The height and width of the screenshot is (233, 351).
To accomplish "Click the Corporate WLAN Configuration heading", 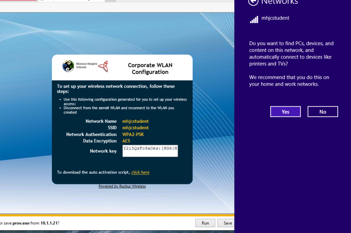I will point(150,69).
